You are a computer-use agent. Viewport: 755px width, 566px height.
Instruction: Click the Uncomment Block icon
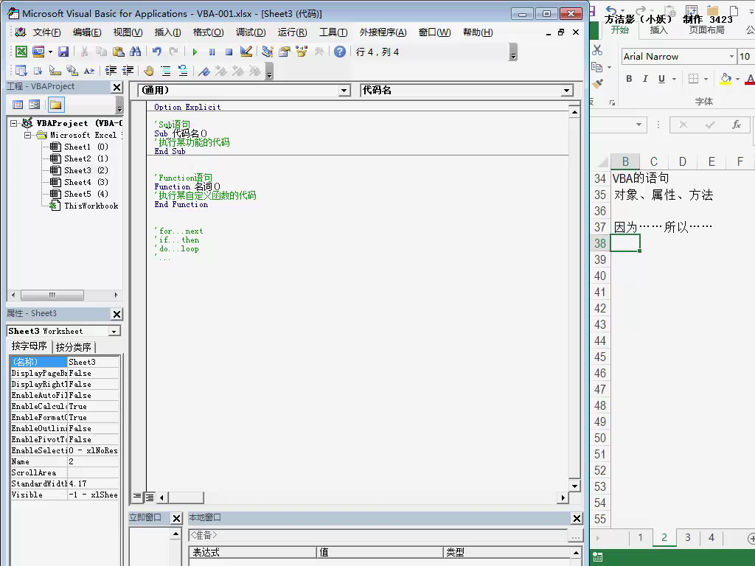tap(183, 71)
